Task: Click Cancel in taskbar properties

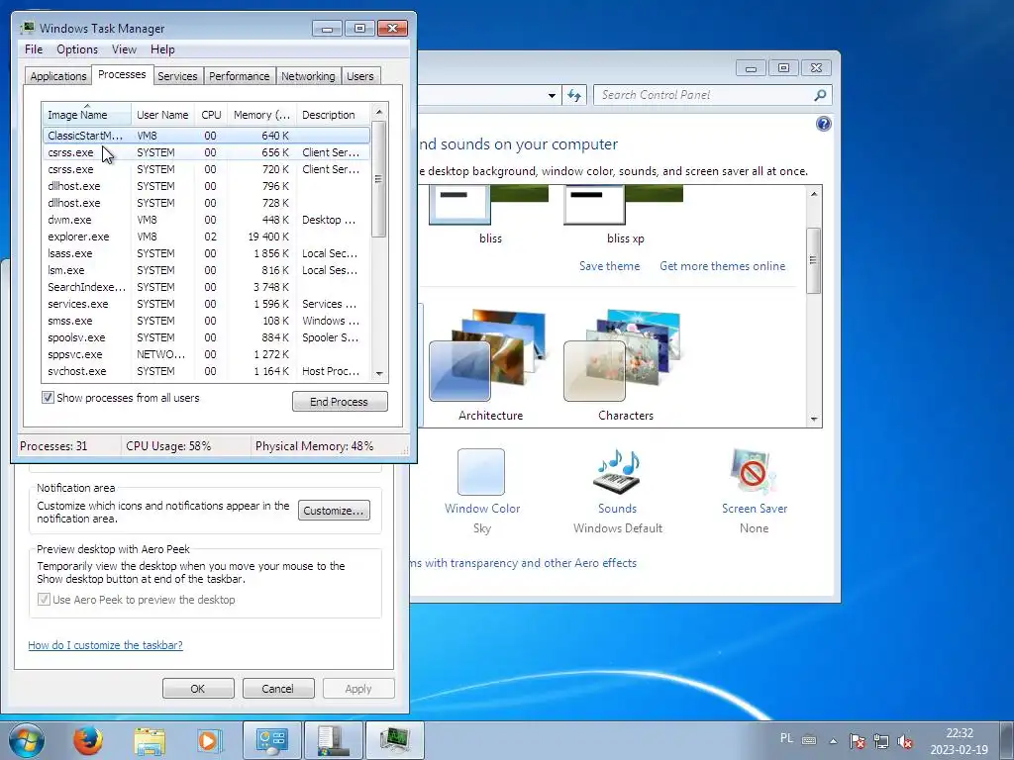Action: (278, 689)
